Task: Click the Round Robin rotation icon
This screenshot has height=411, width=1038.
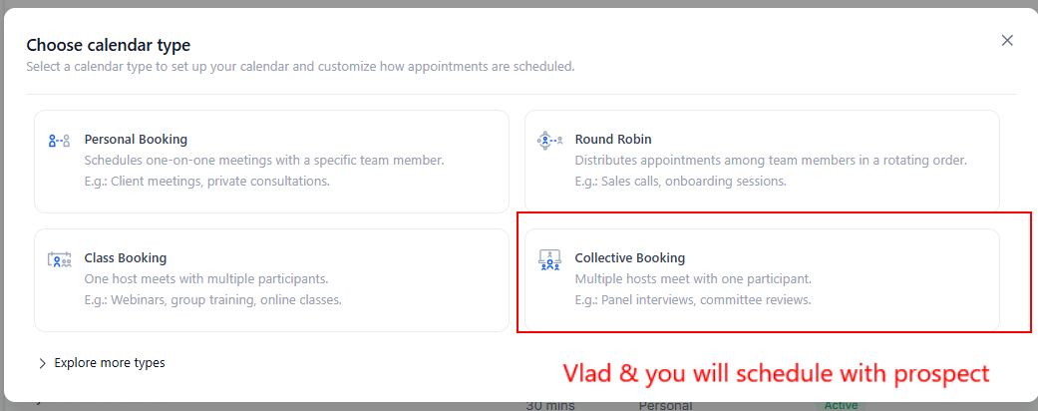Action: coord(548,141)
